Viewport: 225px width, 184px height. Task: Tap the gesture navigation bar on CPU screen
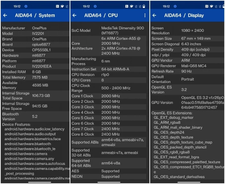(x=109, y=182)
